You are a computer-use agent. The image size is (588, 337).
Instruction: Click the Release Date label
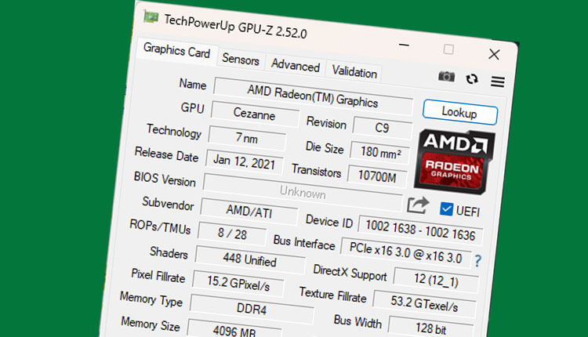pos(166,154)
